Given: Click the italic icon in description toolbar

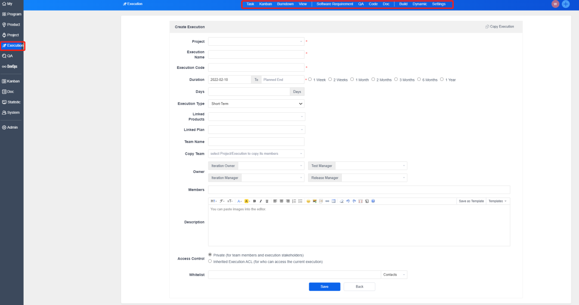Looking at the screenshot, I should (x=261, y=201).
